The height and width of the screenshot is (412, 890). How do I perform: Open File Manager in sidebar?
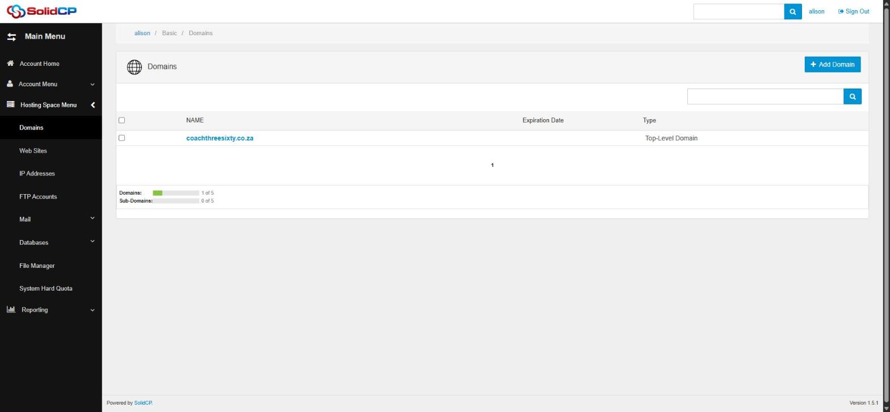coord(37,266)
